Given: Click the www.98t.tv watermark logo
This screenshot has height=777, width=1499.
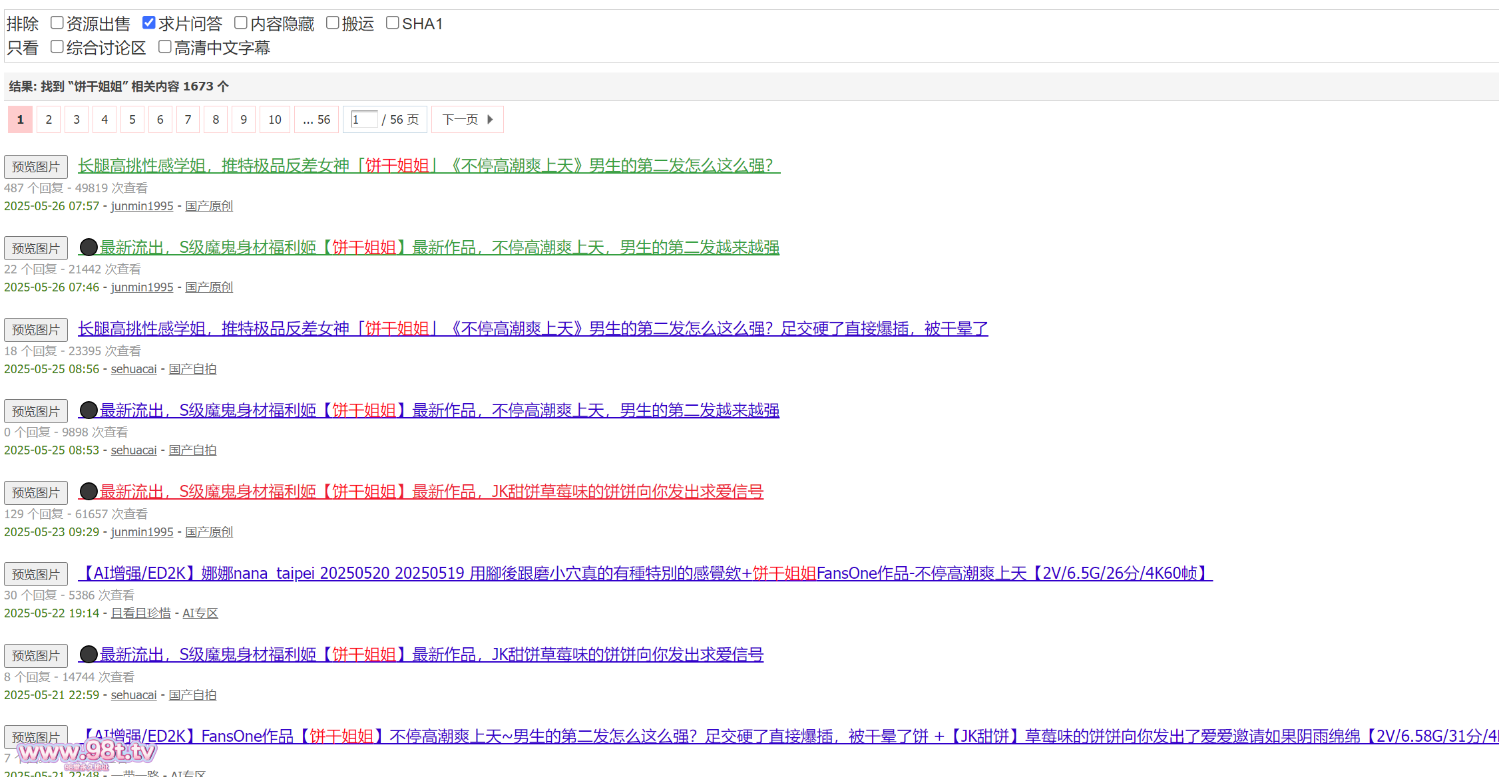Looking at the screenshot, I should tap(87, 752).
